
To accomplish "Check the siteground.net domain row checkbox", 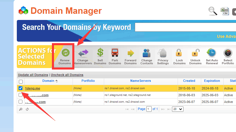I will 20,95.
